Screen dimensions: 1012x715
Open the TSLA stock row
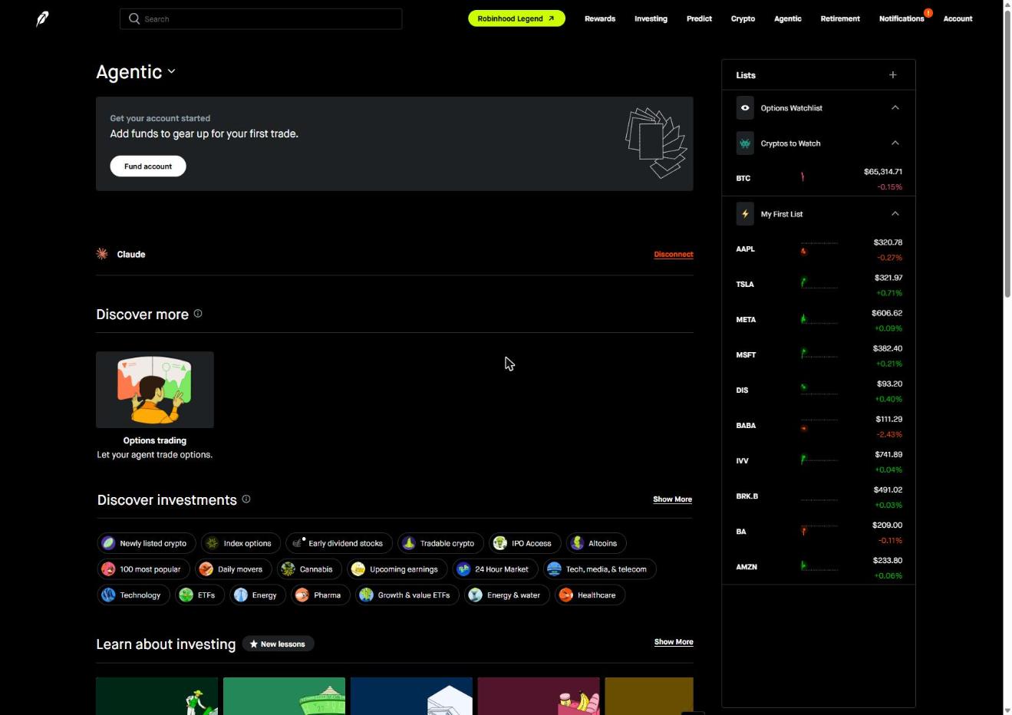coord(819,285)
